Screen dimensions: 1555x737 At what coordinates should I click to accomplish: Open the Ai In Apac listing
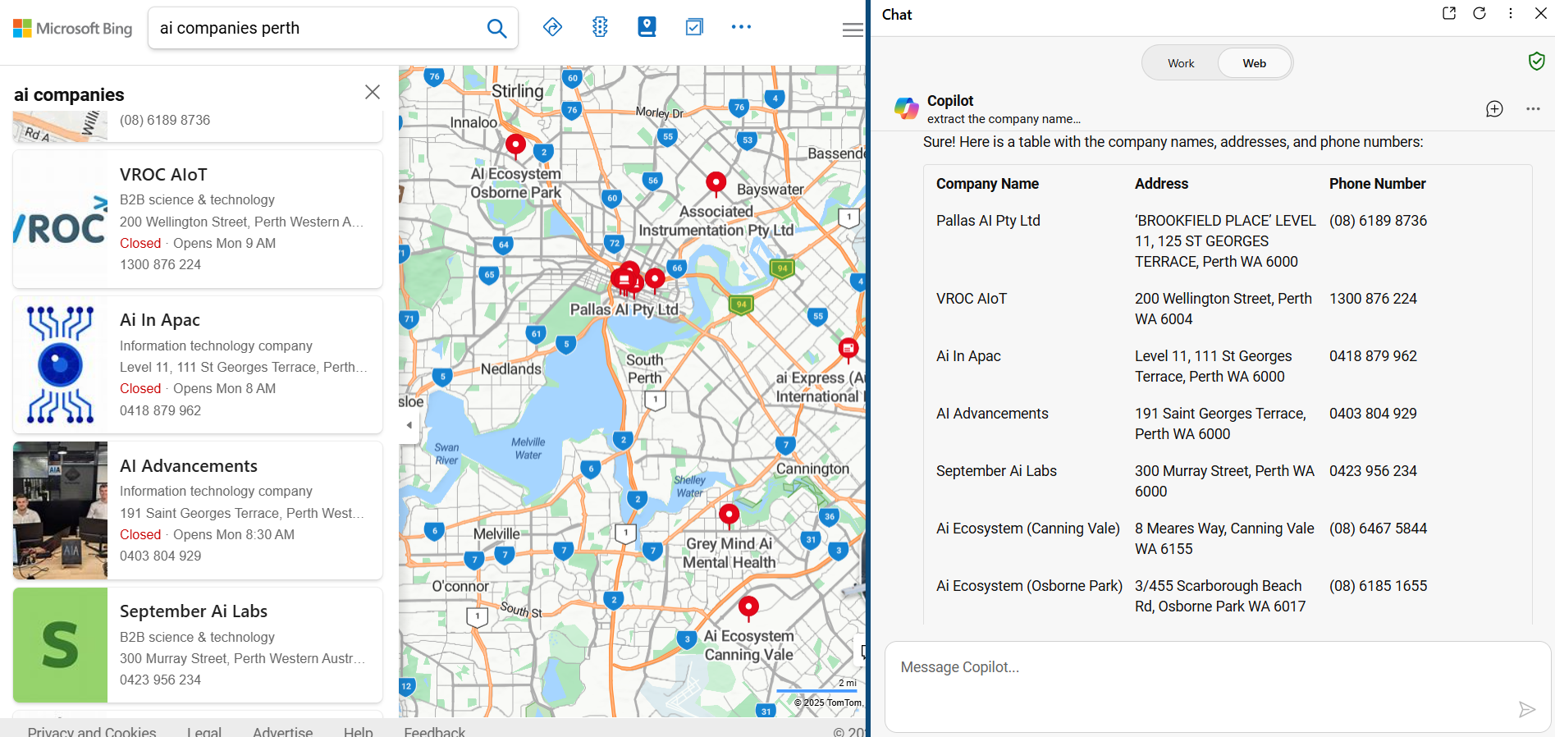[198, 364]
